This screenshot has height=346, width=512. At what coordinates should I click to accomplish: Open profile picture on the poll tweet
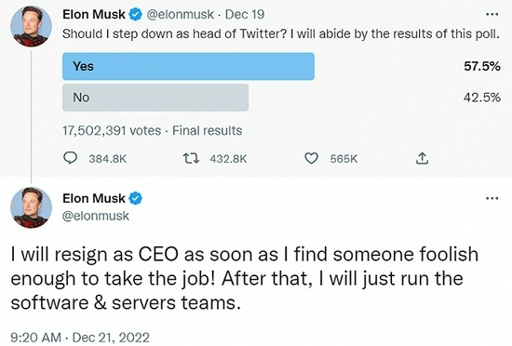pos(31,26)
